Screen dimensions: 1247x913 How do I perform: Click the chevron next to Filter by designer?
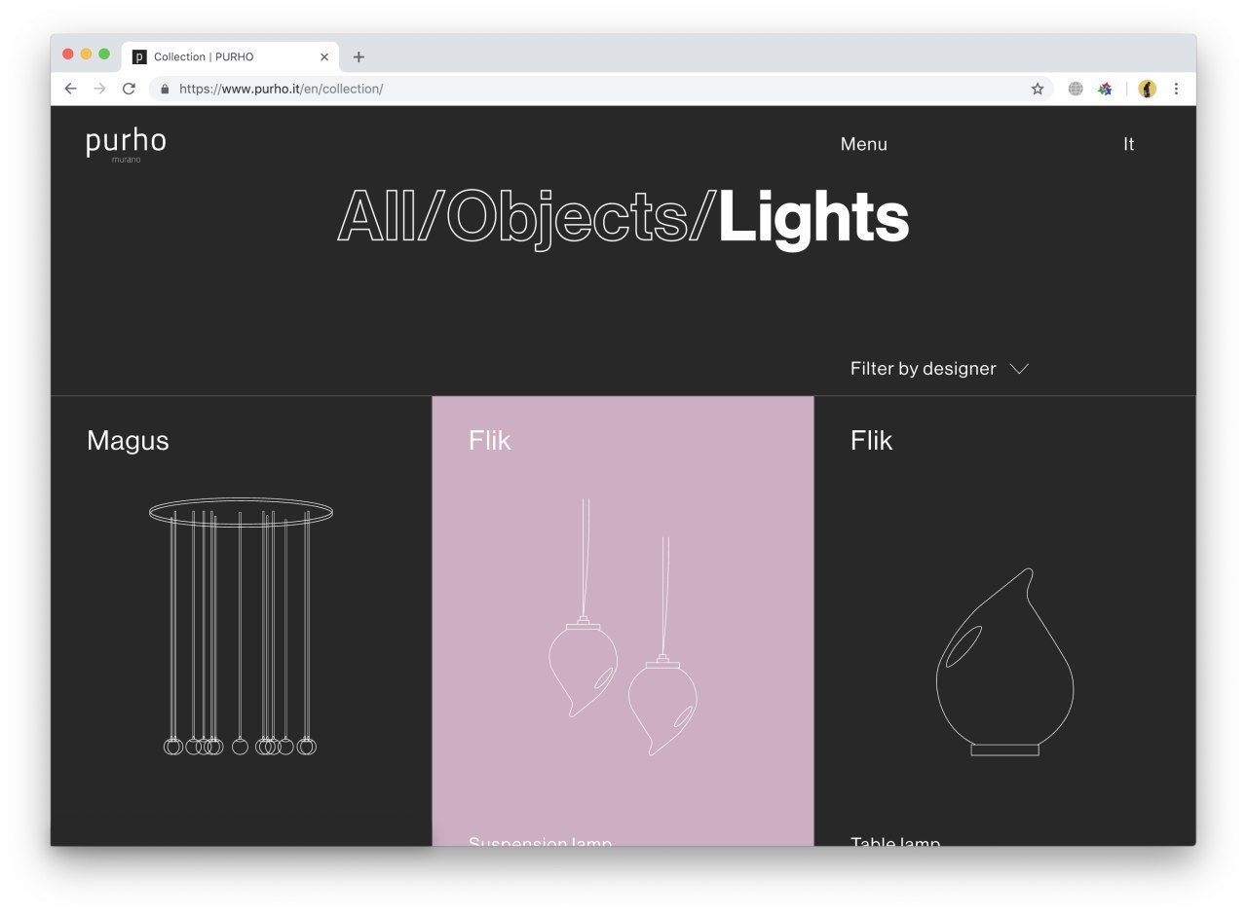1019,369
